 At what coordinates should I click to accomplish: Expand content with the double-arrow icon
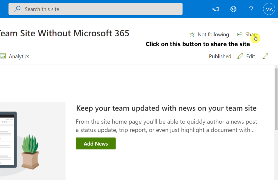[x=266, y=56]
